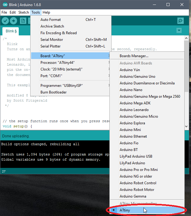The height and width of the screenshot is (216, 191).
Task: Choose Auto Format from Tools menu
Action: [70, 20]
